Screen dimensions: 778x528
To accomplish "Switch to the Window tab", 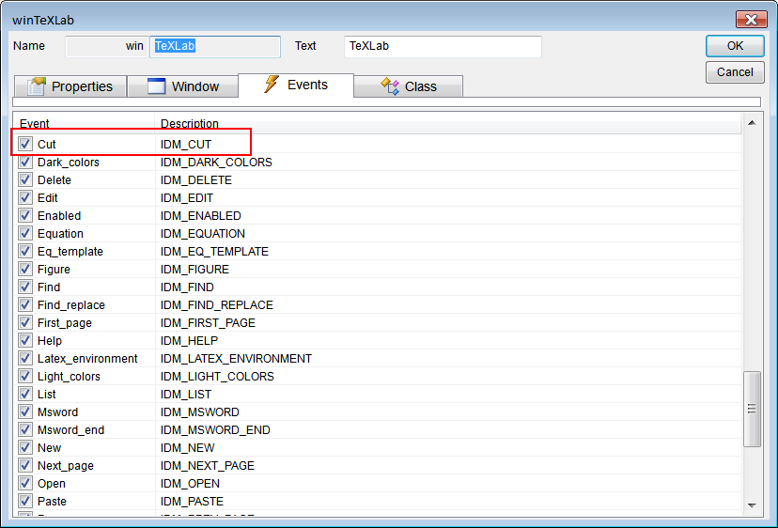I will 182,86.
